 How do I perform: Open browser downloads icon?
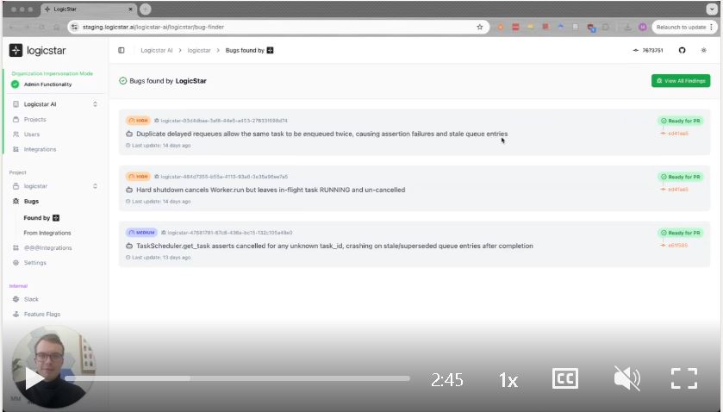[x=627, y=28]
